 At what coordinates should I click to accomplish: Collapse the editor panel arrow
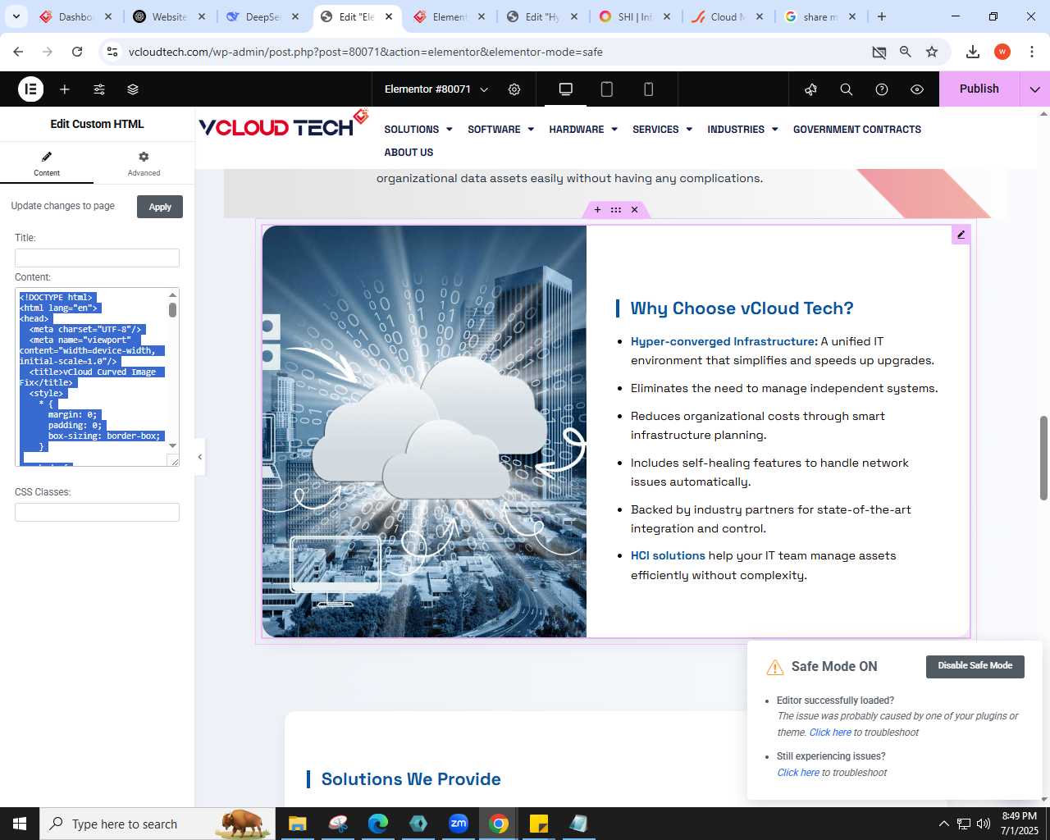[x=199, y=457]
